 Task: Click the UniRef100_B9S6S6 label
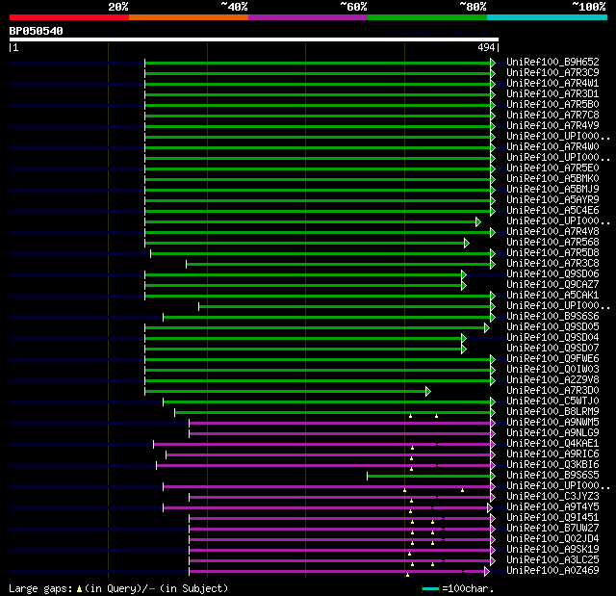(552, 316)
